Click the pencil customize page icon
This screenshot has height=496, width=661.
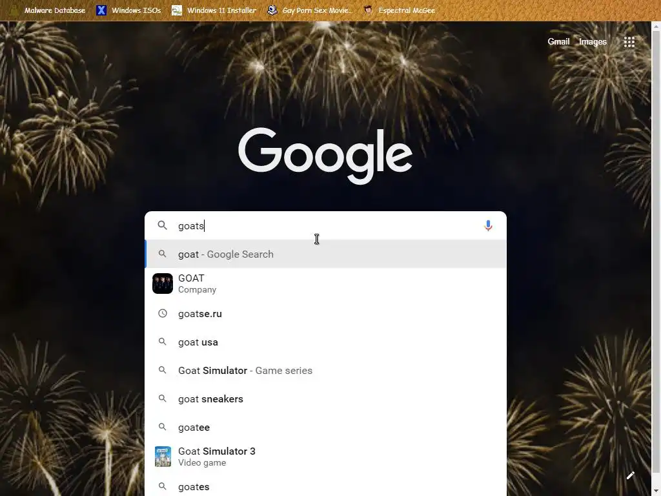pyautogui.click(x=630, y=476)
